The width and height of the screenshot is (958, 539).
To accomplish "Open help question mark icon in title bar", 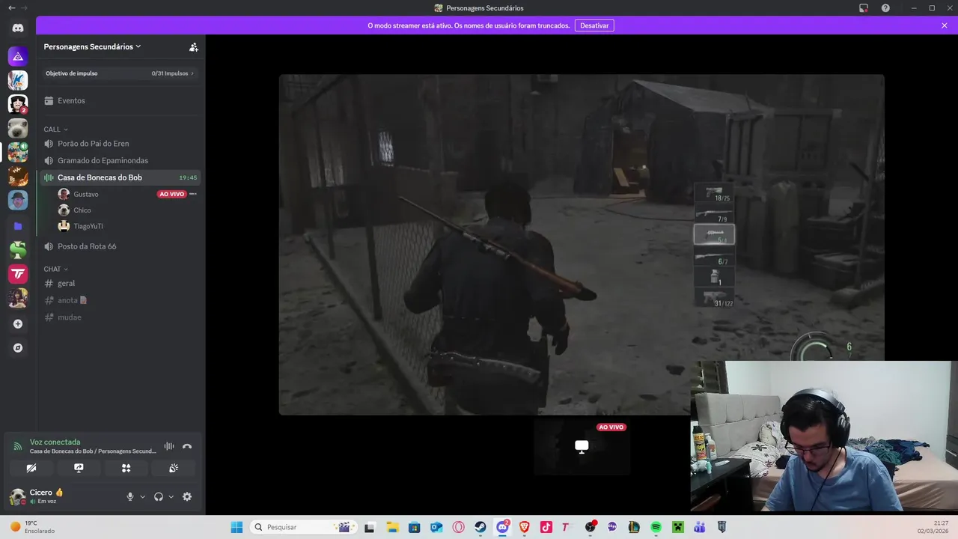I will 885,8.
